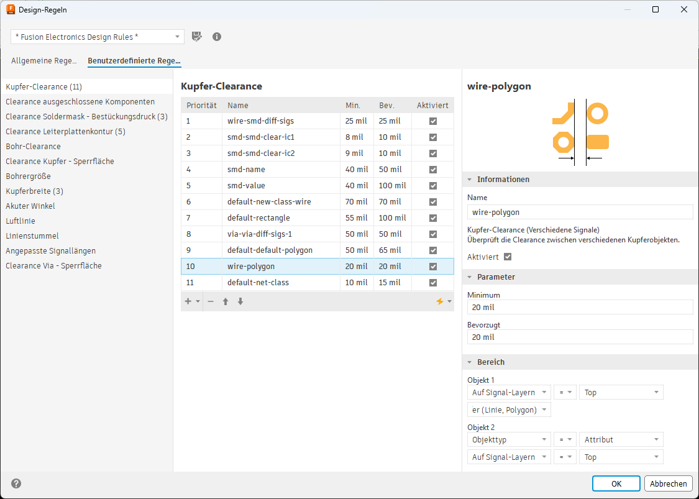Select Benutzerdefinierte Regeln tab
The height and width of the screenshot is (499, 699).
pos(134,61)
